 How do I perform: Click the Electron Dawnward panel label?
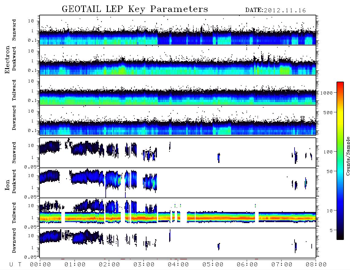coord(14,118)
